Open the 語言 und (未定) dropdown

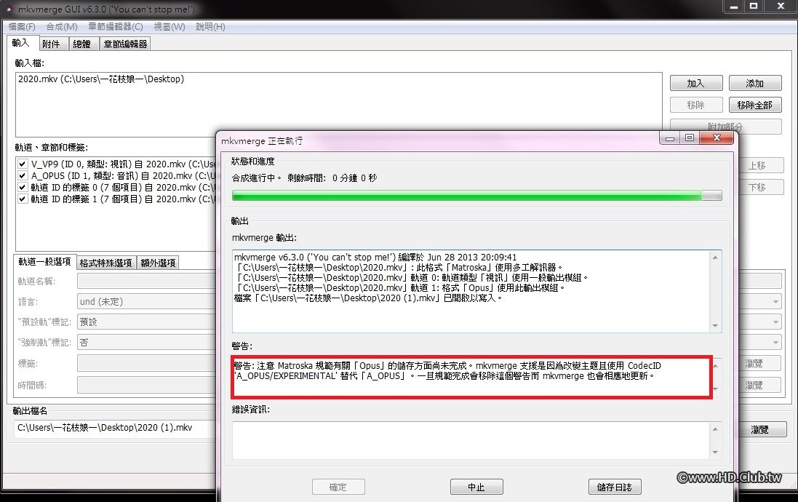point(775,301)
